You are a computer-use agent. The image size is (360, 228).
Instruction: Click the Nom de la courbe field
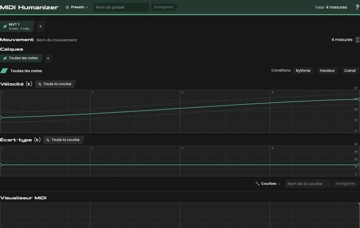coord(307,183)
